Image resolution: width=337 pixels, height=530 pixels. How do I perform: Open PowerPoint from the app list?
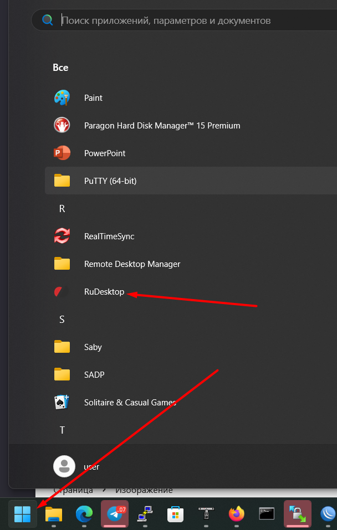pyautogui.click(x=105, y=153)
